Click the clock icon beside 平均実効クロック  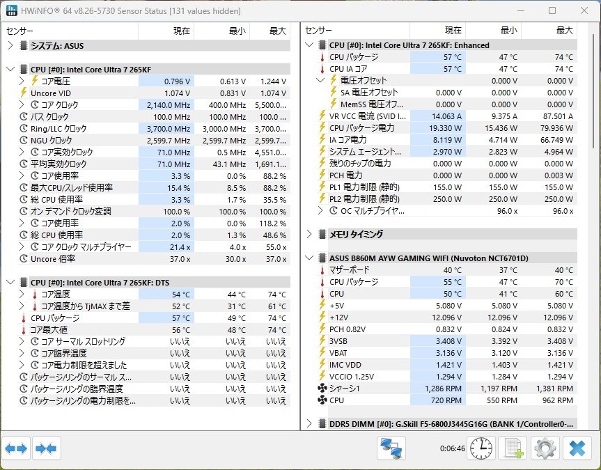click(x=24, y=164)
